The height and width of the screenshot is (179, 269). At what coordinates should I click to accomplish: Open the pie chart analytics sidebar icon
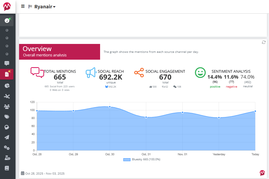coord(7,86)
